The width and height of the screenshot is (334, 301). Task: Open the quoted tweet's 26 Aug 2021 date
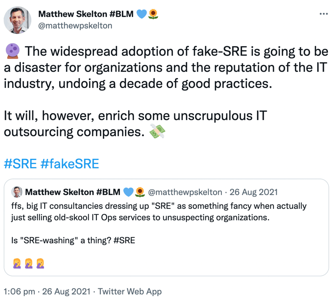(254, 192)
